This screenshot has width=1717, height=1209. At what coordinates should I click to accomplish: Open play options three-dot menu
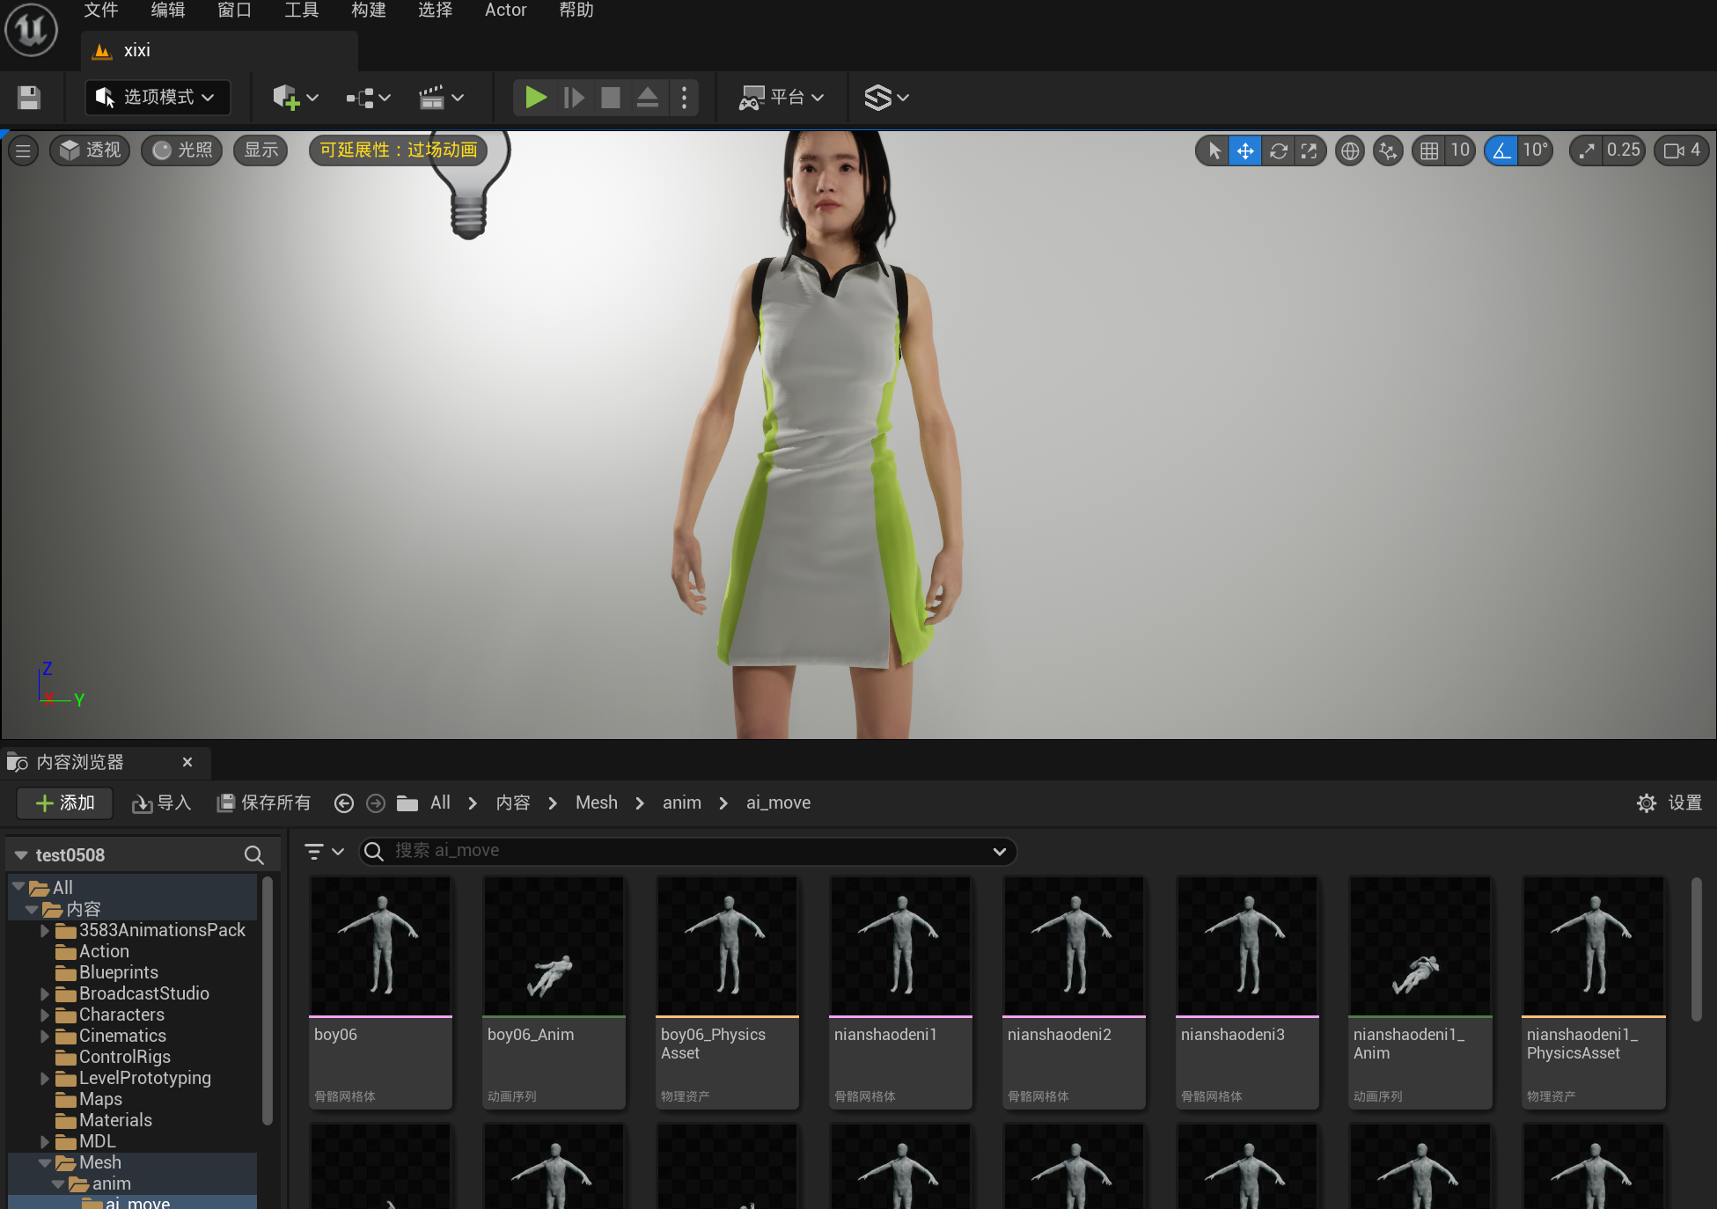coord(684,97)
